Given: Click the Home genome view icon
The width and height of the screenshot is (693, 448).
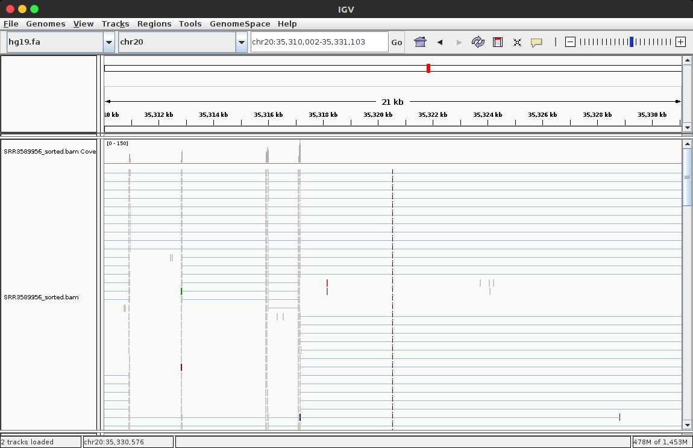Looking at the screenshot, I should click(x=420, y=42).
